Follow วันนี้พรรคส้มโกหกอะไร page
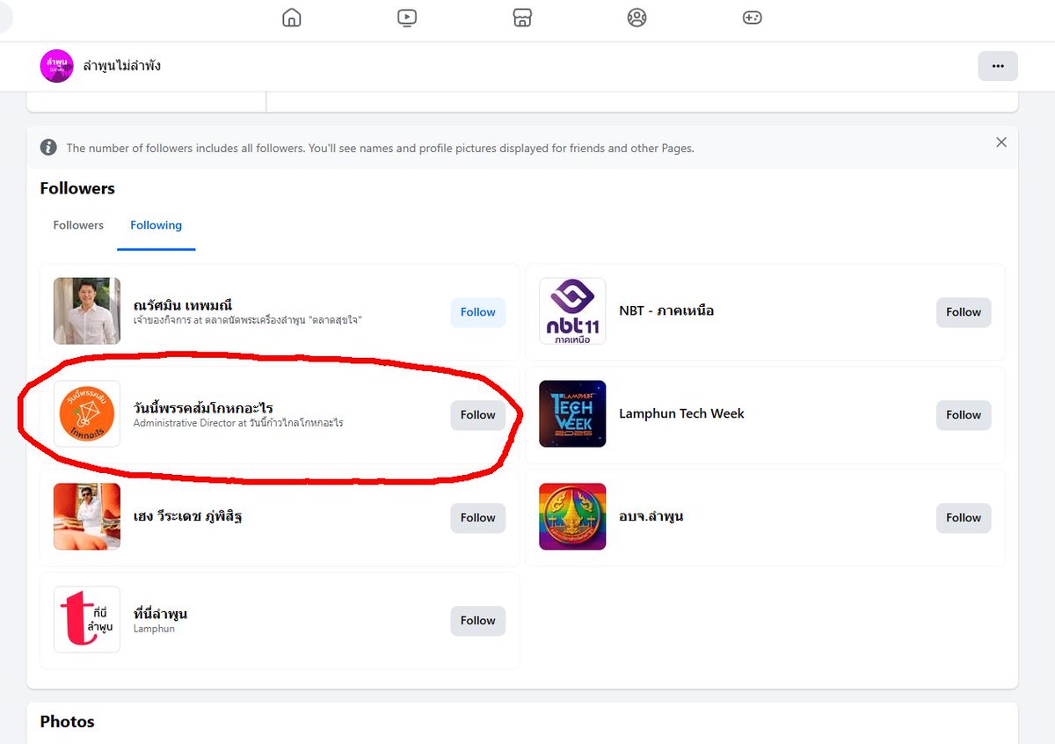 click(x=478, y=415)
